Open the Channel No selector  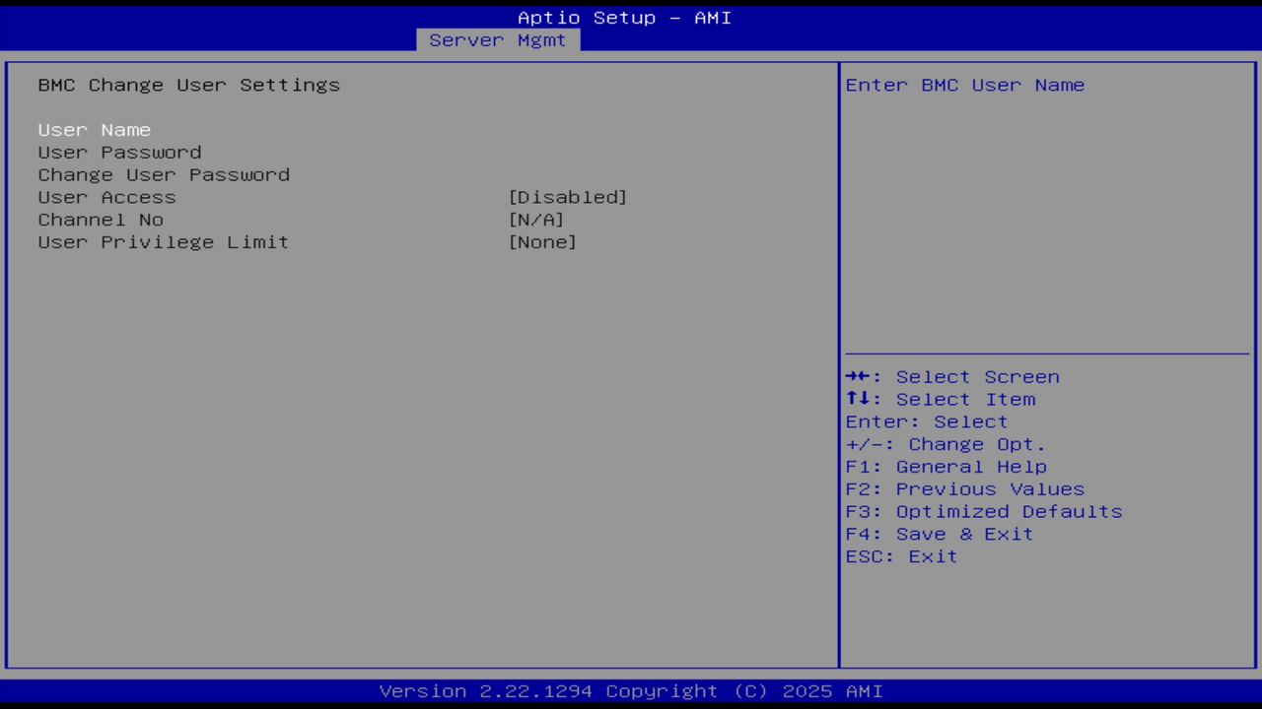coord(100,220)
